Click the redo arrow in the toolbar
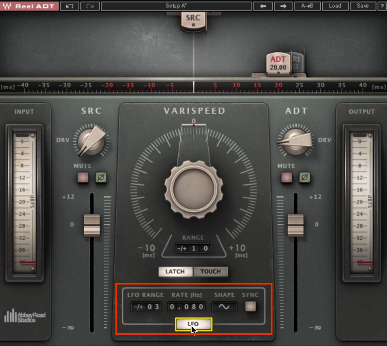The width and height of the screenshot is (387, 346). tap(90, 6)
